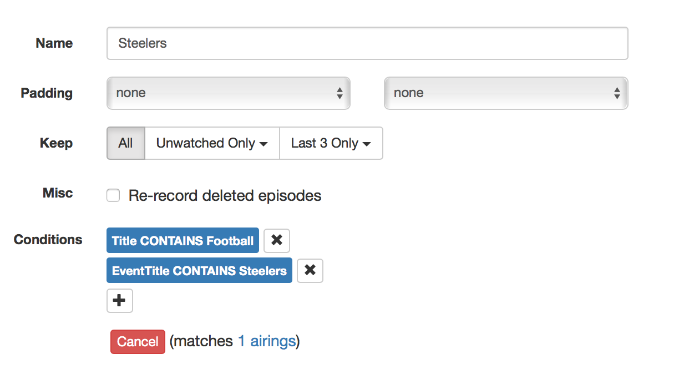Click the Misc label

58,193
